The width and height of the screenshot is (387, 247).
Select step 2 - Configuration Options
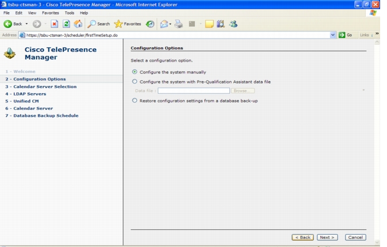pos(36,79)
